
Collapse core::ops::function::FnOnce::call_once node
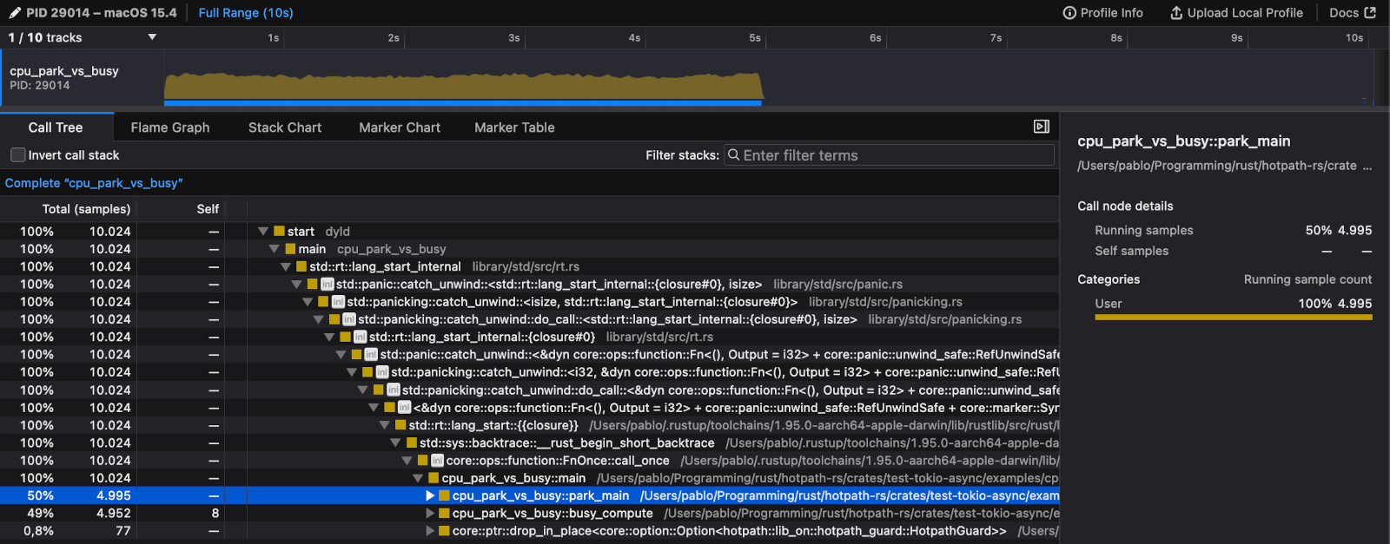[x=407, y=461]
